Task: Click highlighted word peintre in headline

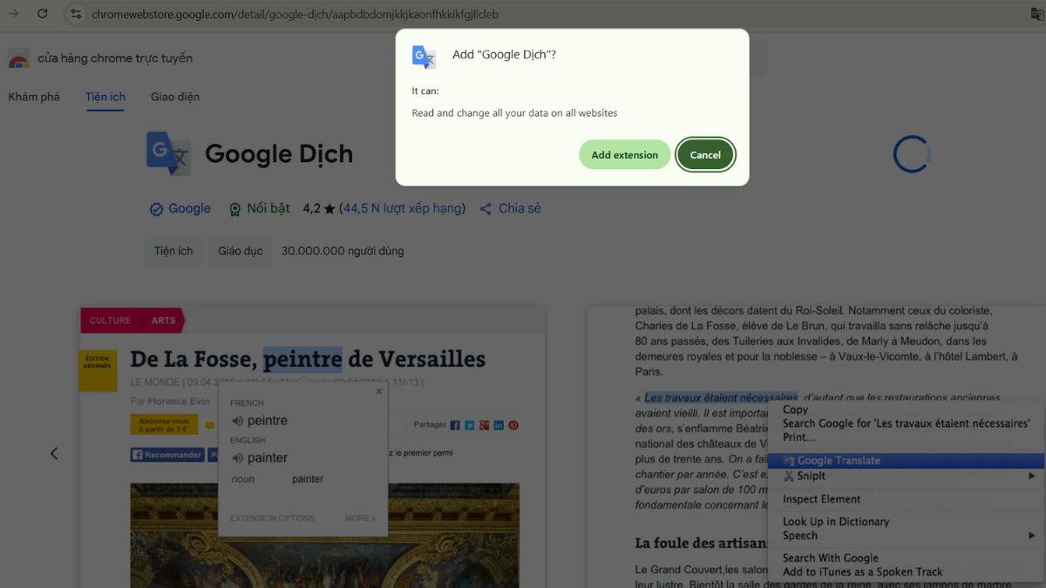Action: (302, 359)
